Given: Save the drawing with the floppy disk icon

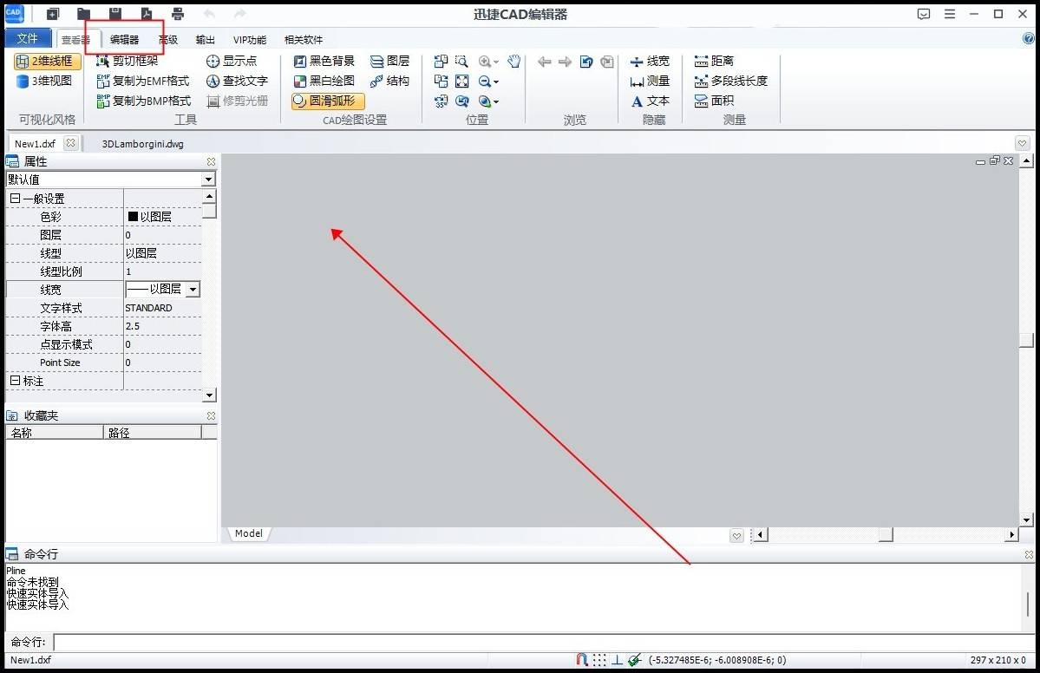Looking at the screenshot, I should click(114, 14).
